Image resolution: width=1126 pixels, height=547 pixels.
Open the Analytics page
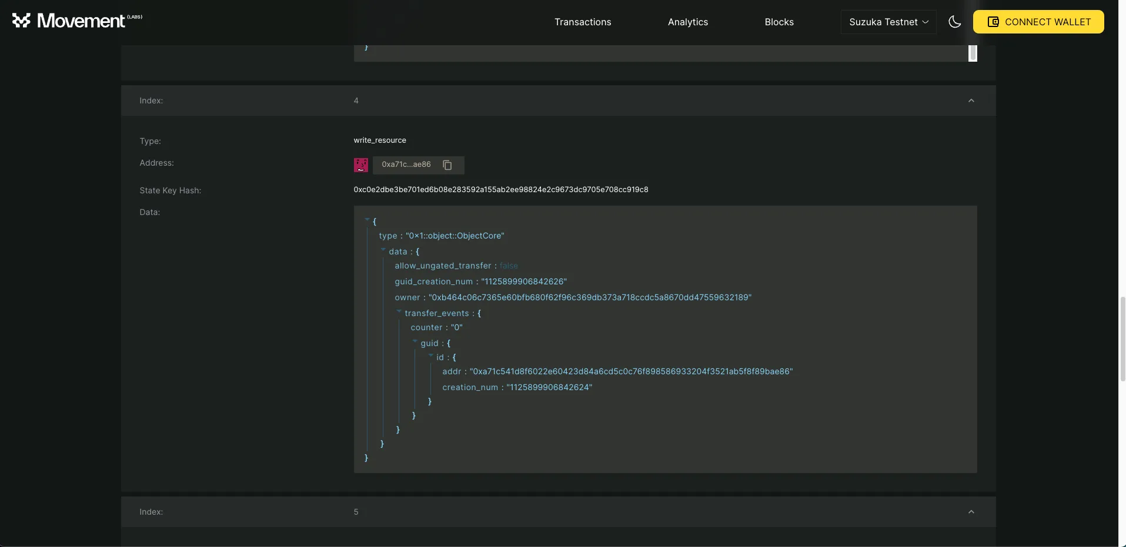[688, 22]
